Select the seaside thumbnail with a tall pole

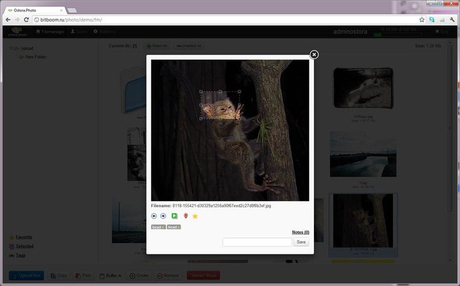click(x=129, y=222)
